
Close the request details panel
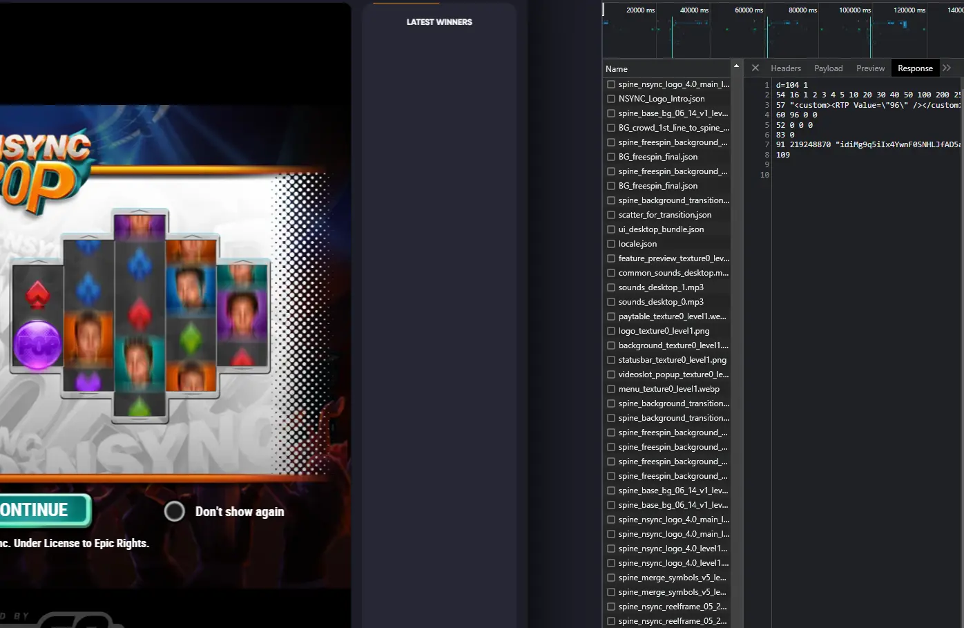[755, 68]
